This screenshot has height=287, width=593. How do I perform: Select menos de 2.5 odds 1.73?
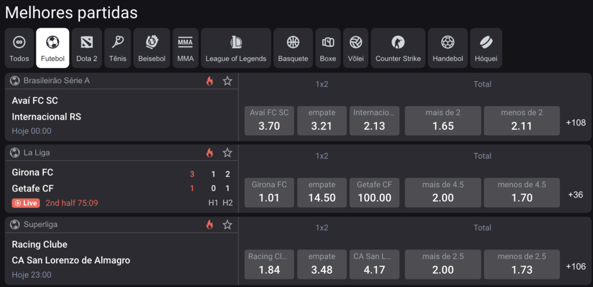tap(522, 264)
